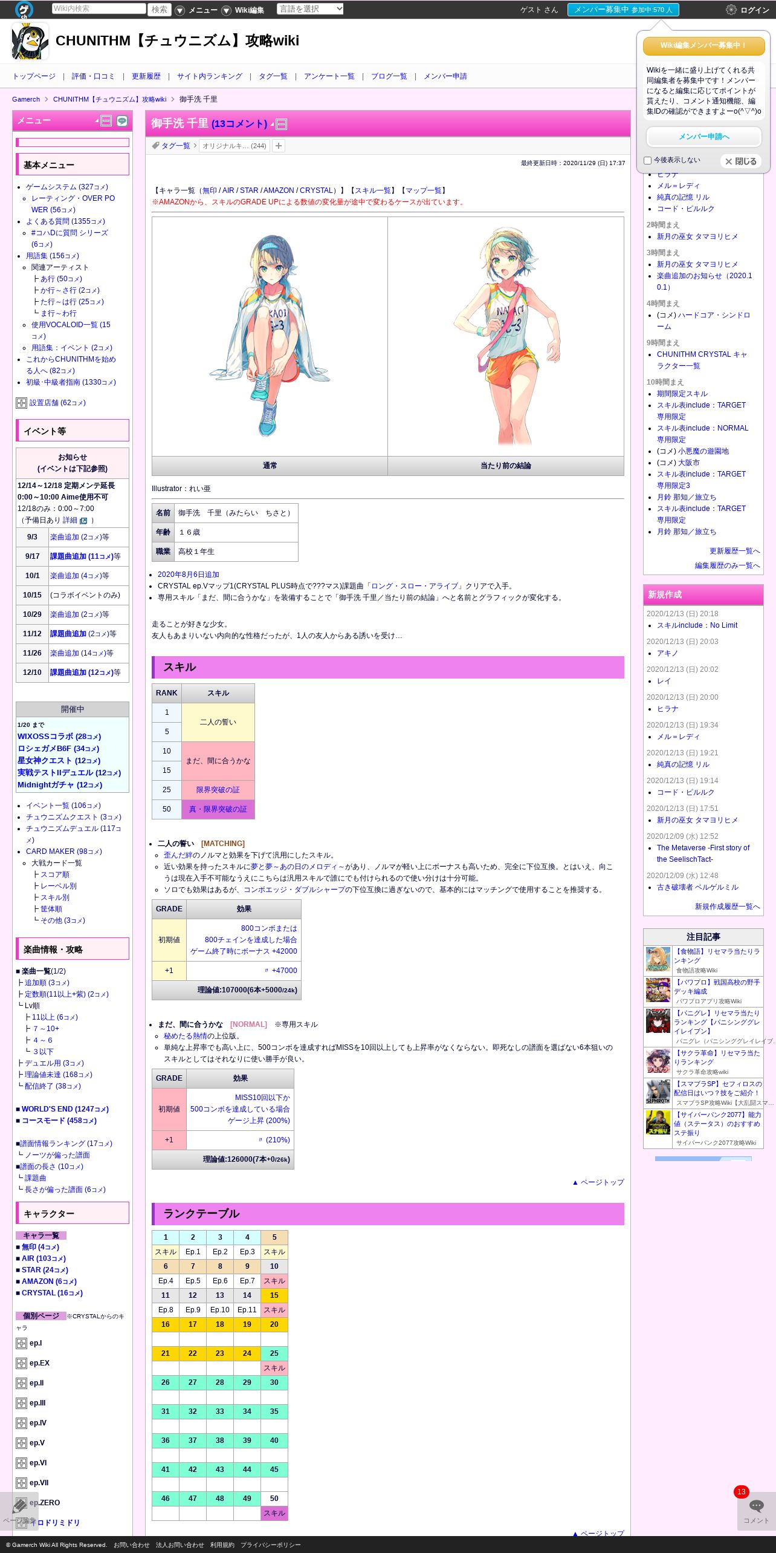This screenshot has width=776, height=1553.
Task: Expand the 設置店舗 section
Action: (x=21, y=403)
